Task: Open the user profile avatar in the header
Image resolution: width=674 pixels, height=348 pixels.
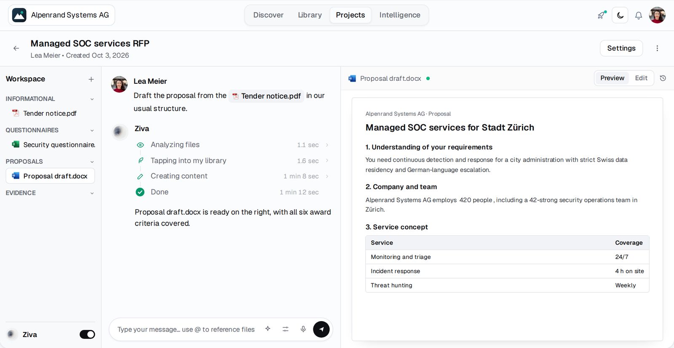Action: click(657, 15)
